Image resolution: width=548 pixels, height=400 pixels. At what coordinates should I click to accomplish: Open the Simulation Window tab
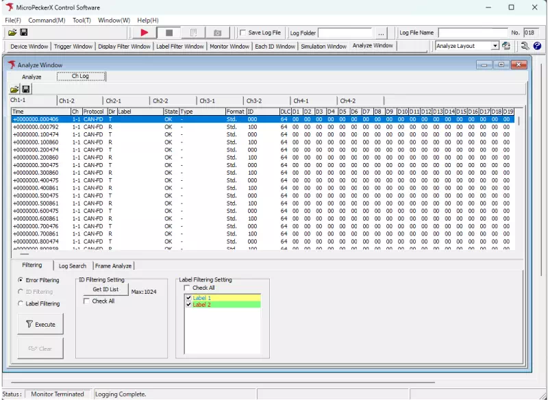(323, 46)
